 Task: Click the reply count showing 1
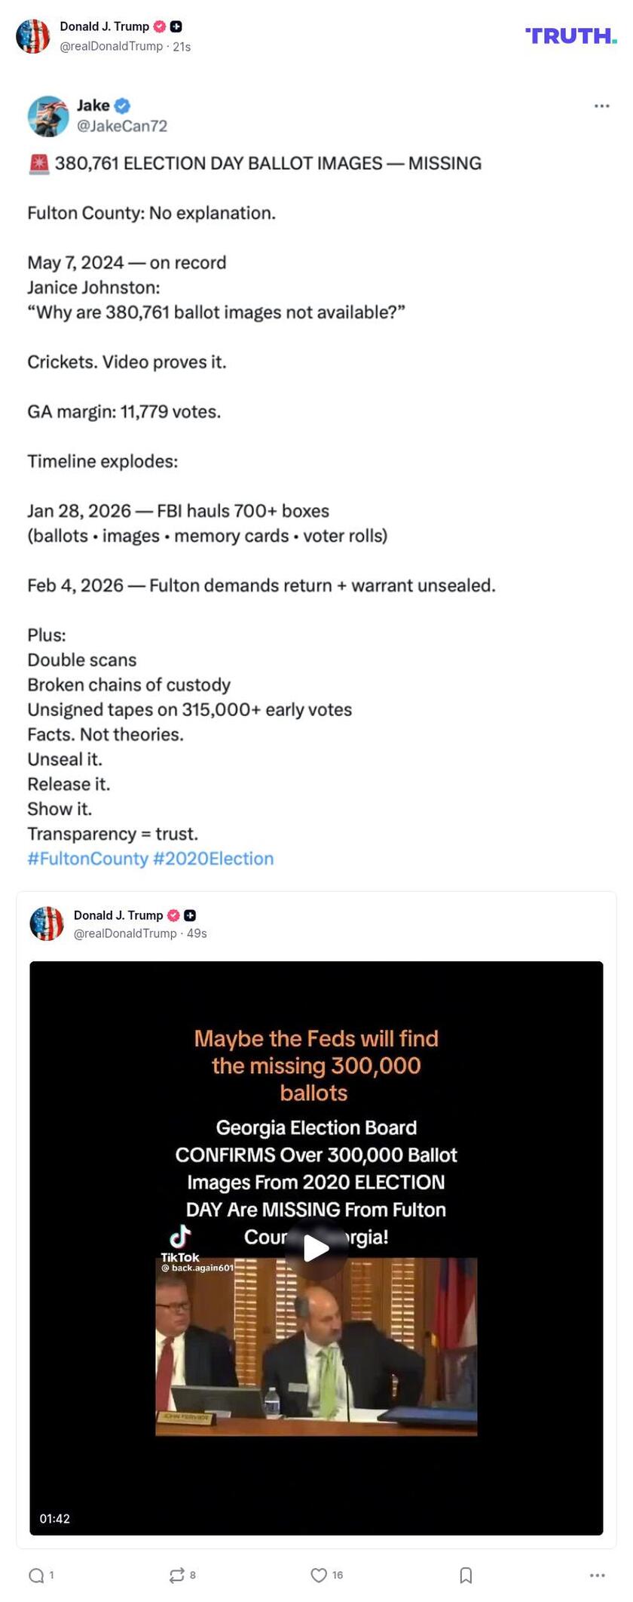(50, 1576)
